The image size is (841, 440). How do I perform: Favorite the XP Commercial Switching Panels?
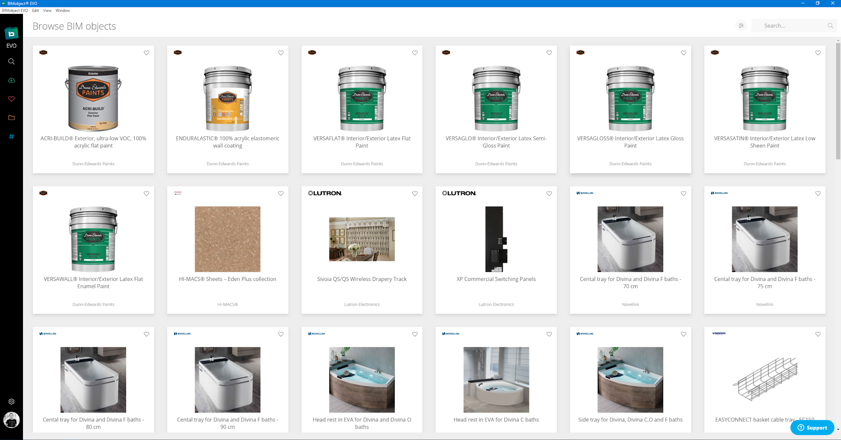[549, 194]
